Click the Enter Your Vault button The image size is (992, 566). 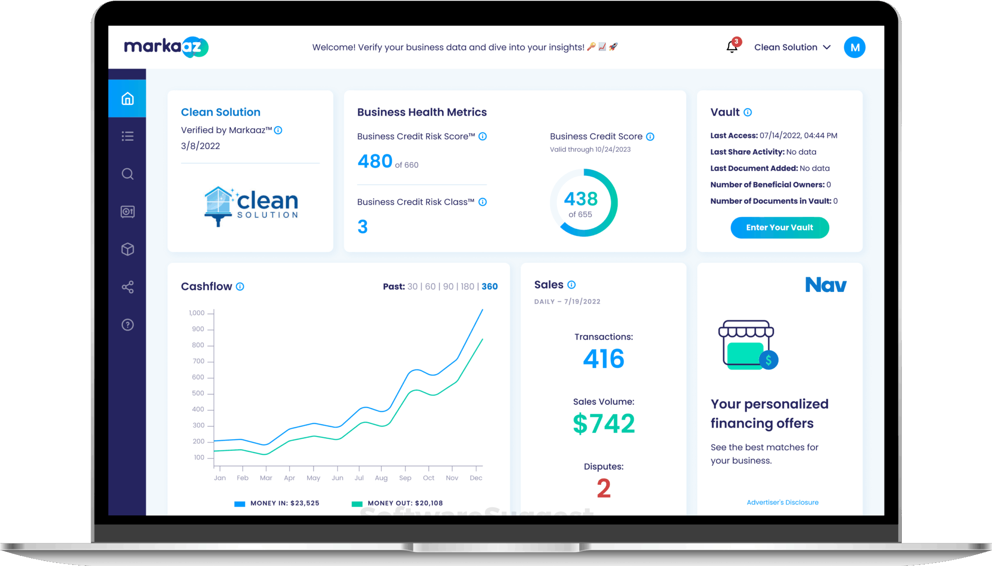(x=780, y=227)
